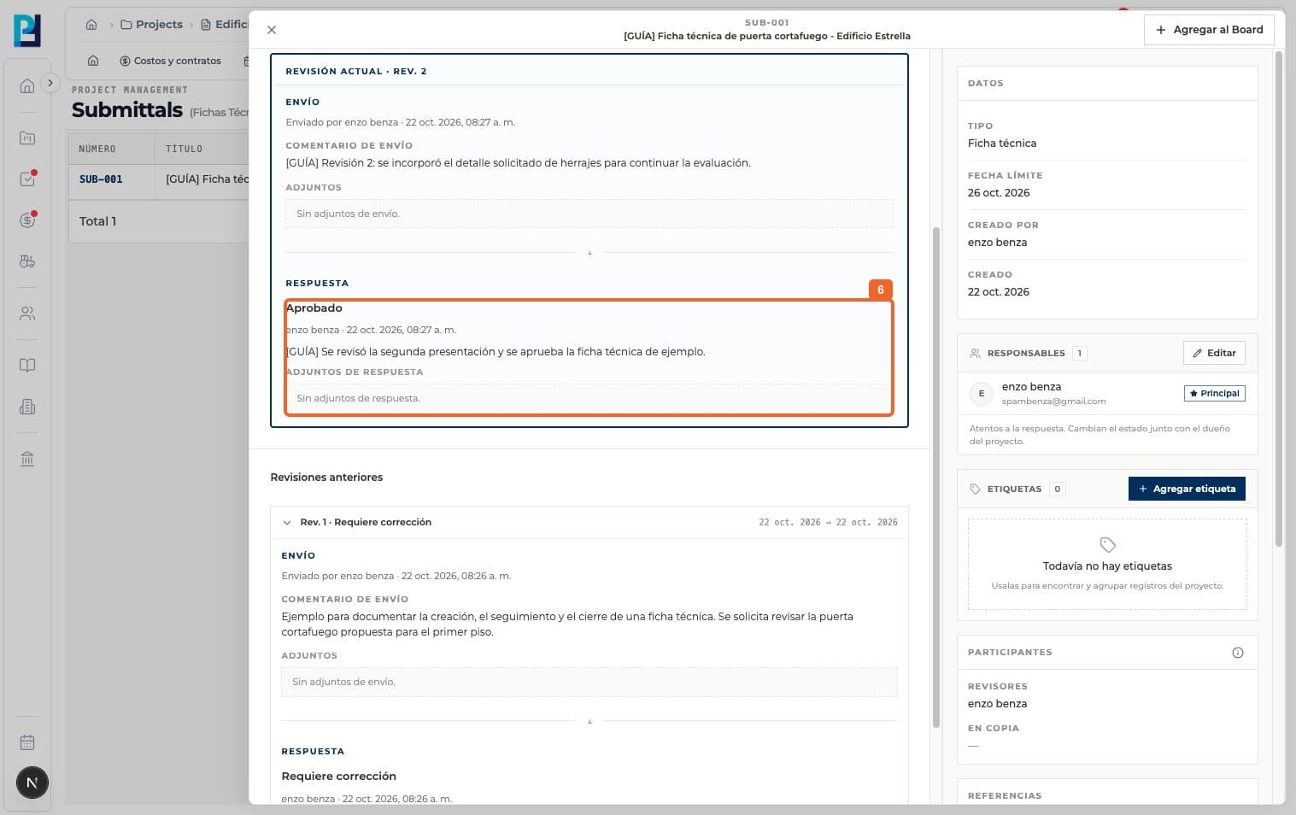
Task: Click the 'Sin adjuntos de respuesta.' box
Action: pos(589,398)
